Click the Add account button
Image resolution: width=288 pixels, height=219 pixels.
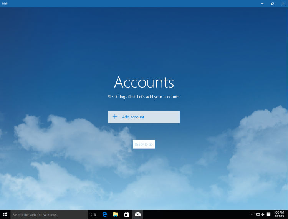click(144, 117)
